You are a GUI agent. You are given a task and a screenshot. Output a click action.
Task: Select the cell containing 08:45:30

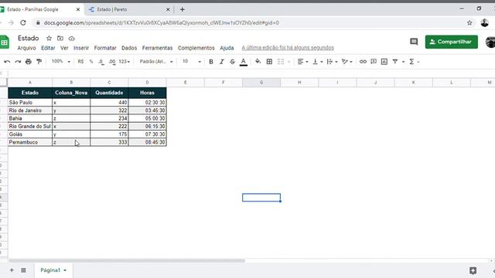point(148,142)
